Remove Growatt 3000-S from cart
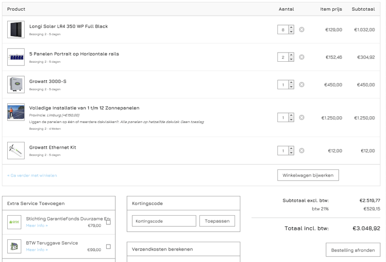The image size is (386, 262). pos(302,85)
